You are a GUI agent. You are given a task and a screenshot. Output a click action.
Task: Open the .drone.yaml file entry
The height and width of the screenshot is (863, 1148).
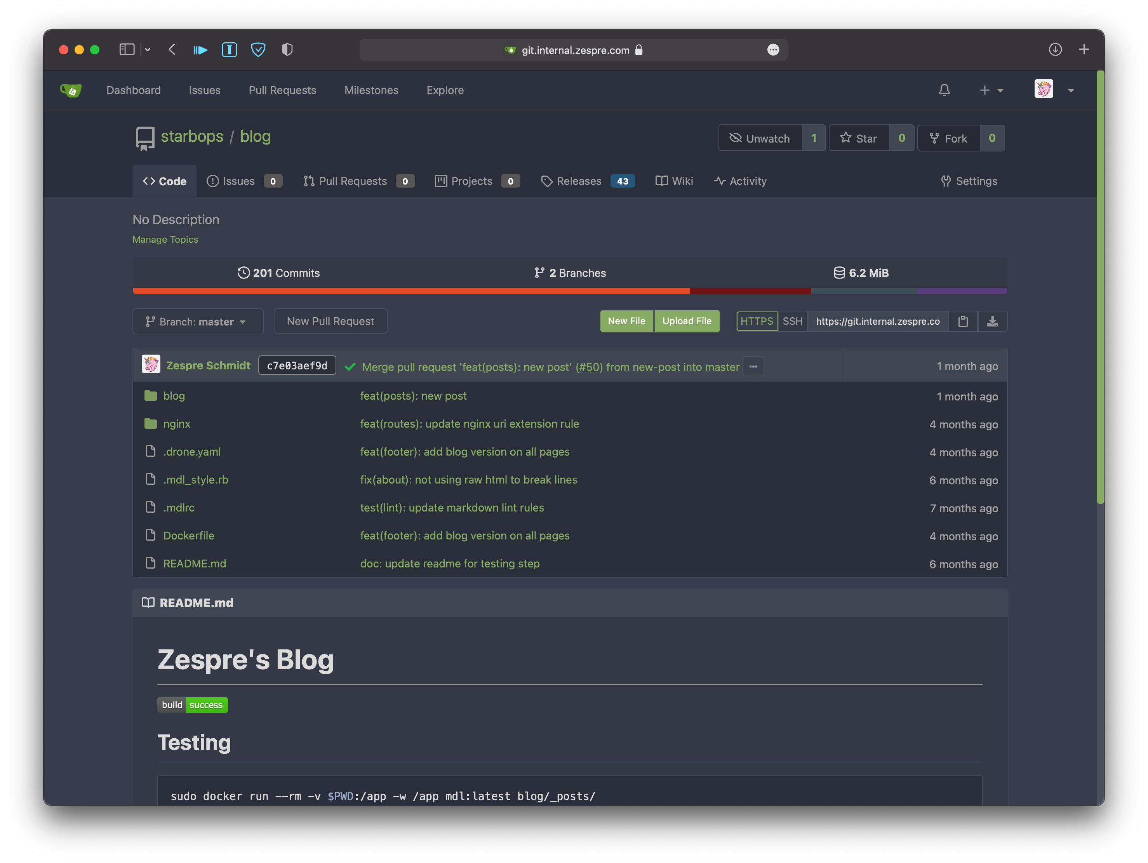point(191,451)
